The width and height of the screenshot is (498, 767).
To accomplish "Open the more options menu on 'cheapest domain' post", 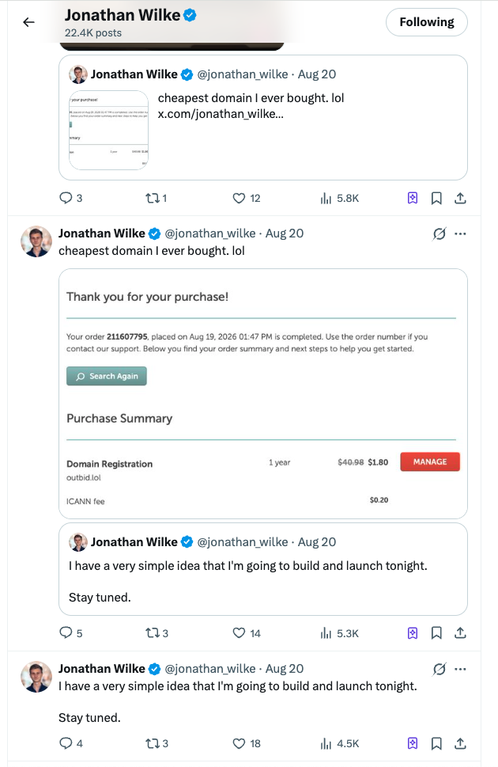I will pyautogui.click(x=460, y=234).
